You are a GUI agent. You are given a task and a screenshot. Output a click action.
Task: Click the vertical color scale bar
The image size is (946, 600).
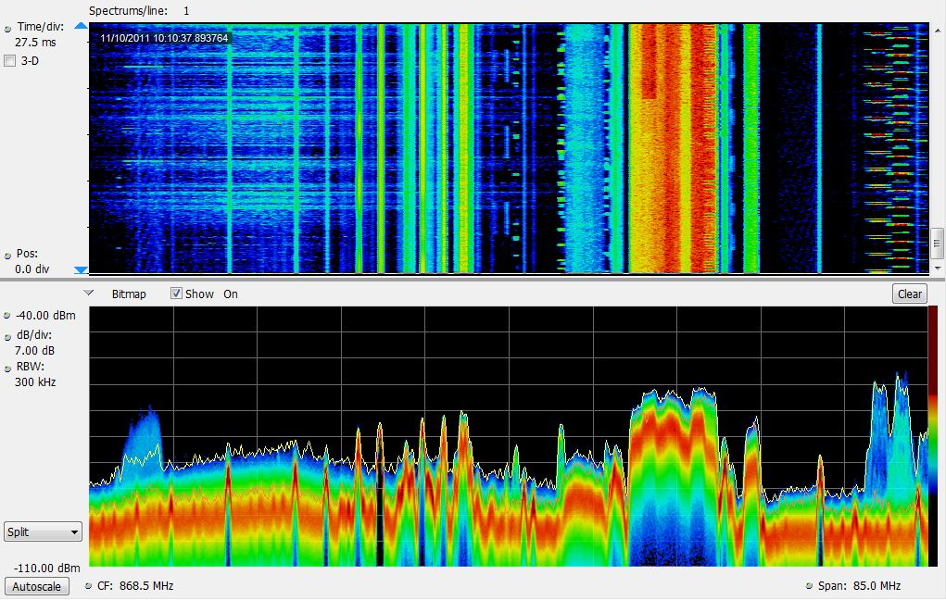coord(936,435)
